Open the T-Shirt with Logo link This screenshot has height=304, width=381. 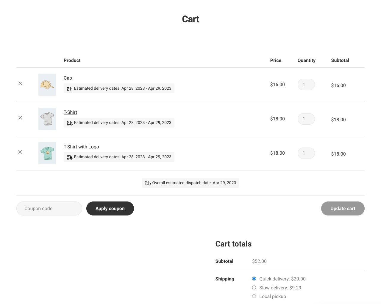coord(81,147)
